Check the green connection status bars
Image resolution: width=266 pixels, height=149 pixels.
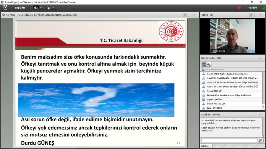click(x=263, y=8)
